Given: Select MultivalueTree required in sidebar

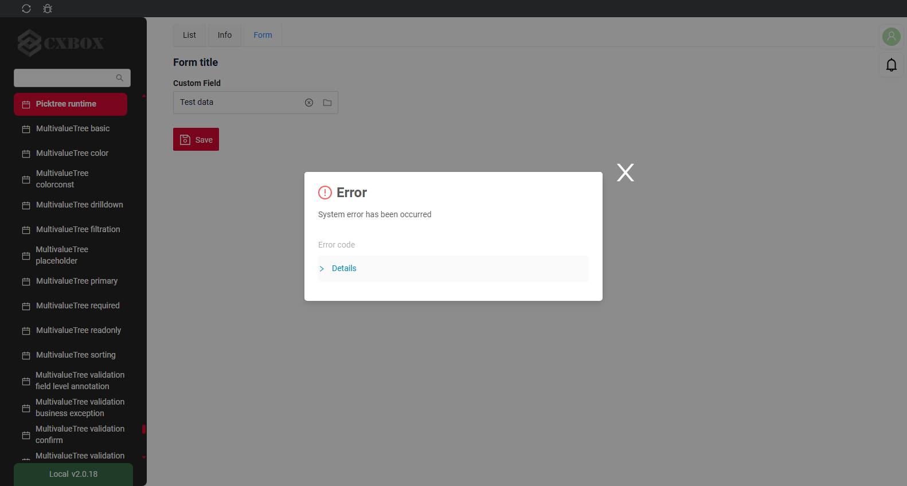Looking at the screenshot, I should 71,305.
